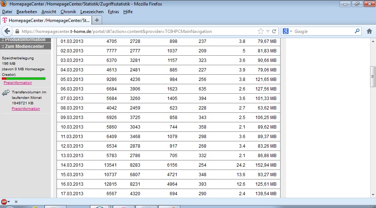Image resolution: width=376 pixels, height=208 pixels.
Task: Click the vertical page scrollbar thumb
Action: (373, 77)
